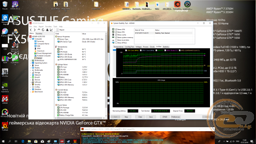Open the Recycle Bin desktop icon
This screenshot has height=144, width=256.
(5, 5)
